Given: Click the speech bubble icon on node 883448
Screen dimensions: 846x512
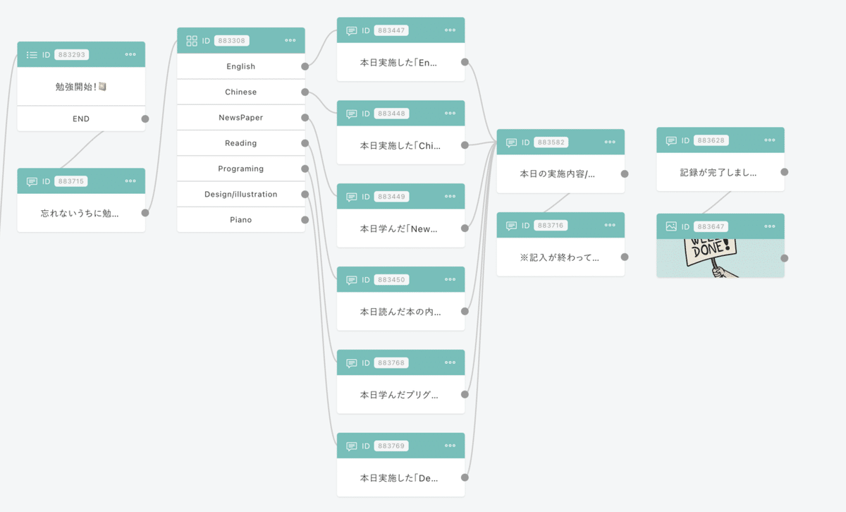Looking at the screenshot, I should tap(350, 113).
